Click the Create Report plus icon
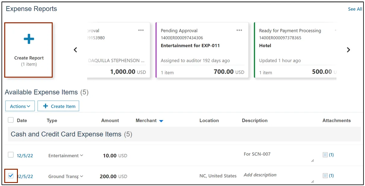Image resolution: width=365 pixels, height=186 pixels. (29, 39)
